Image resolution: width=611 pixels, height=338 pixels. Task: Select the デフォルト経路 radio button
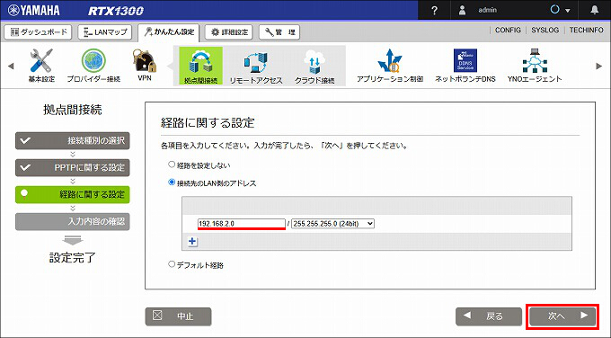(172, 264)
